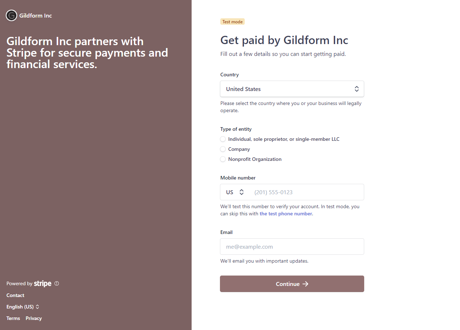
Task: Select Individual, sole proprietor entity type
Action: (223, 139)
